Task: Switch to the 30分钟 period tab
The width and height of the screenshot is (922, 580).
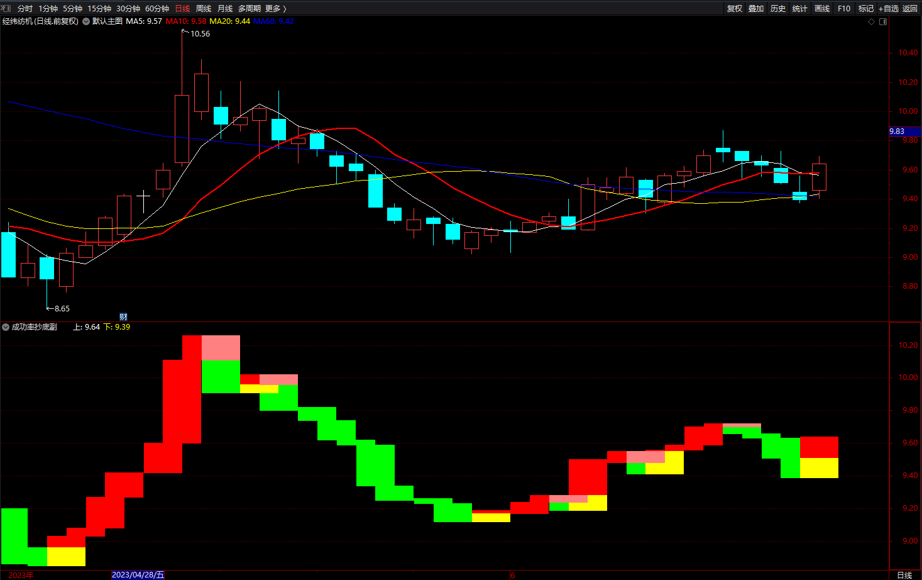Action: 128,8
